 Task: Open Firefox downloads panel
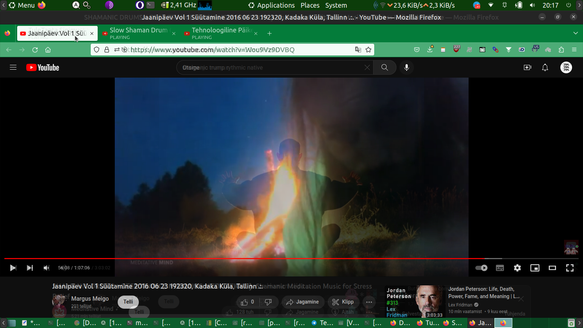[x=430, y=49]
